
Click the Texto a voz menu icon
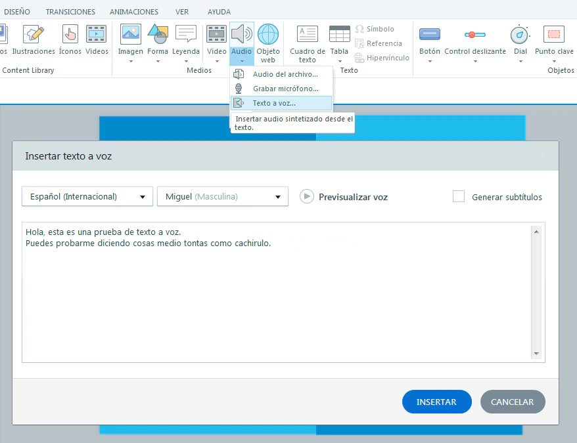coord(239,103)
